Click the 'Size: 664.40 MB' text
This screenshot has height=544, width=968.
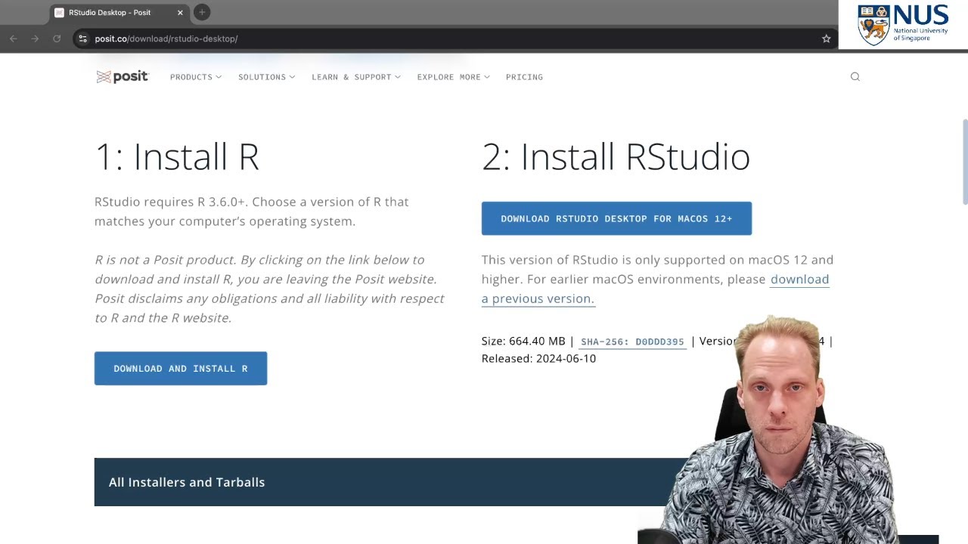(x=523, y=342)
